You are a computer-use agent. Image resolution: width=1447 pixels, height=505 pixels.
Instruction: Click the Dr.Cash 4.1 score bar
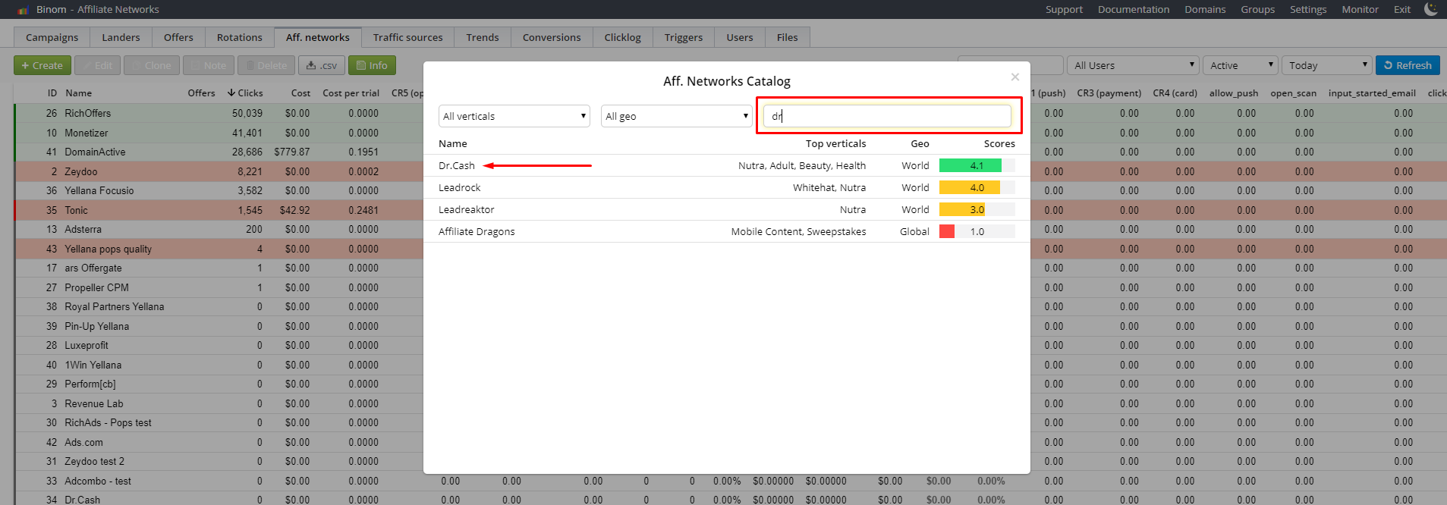(x=977, y=165)
